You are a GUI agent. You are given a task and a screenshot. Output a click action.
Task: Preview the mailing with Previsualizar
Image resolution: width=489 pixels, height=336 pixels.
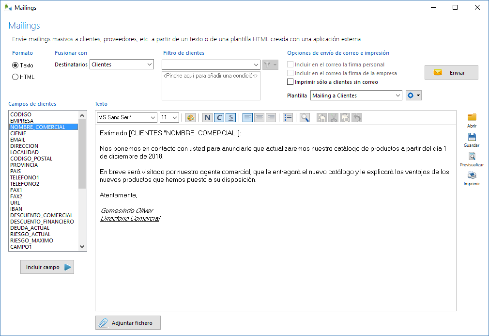pyautogui.click(x=472, y=159)
